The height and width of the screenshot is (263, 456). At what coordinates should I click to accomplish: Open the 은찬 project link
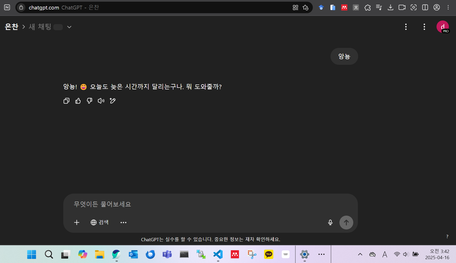tap(12, 27)
